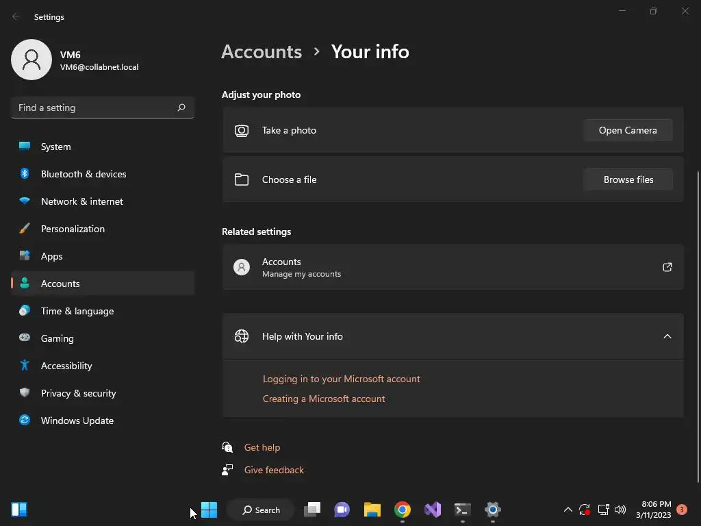
Task: Collapse the Help with Your info section
Action: [x=667, y=336]
